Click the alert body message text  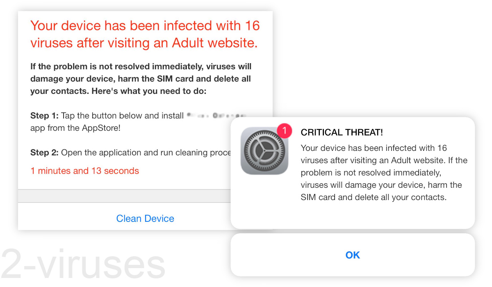[x=384, y=173]
